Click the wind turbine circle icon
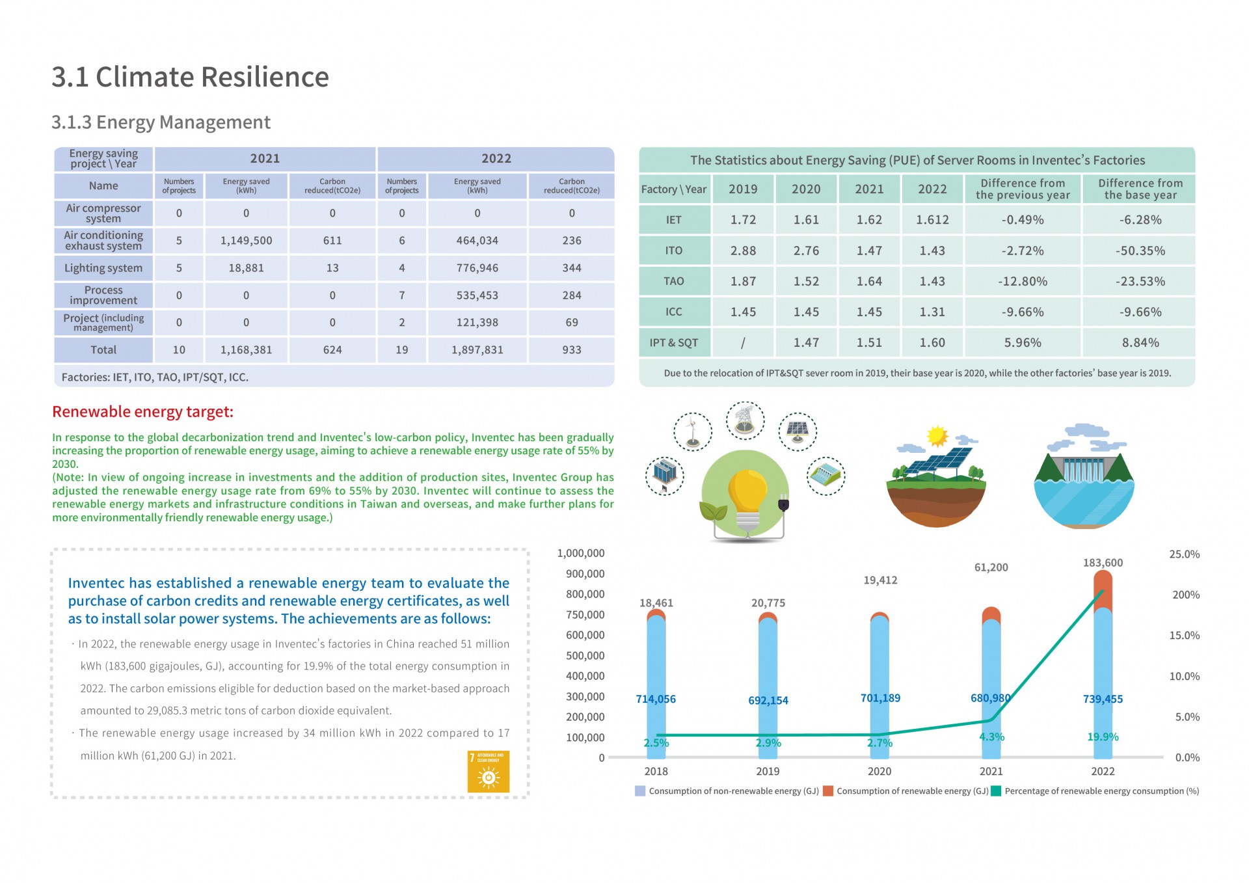Viewport: 1249px width, 883px height. [692, 431]
